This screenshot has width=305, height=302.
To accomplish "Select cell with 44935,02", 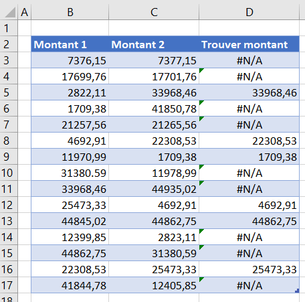I will click(x=154, y=189).
